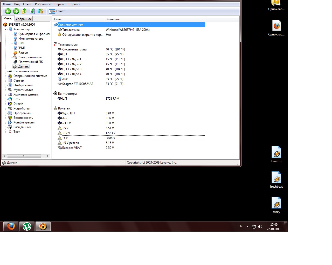Image resolution: width=332 pixels, height=265 pixels.
Task: Open the Файл menu
Action: [x=7, y=4]
